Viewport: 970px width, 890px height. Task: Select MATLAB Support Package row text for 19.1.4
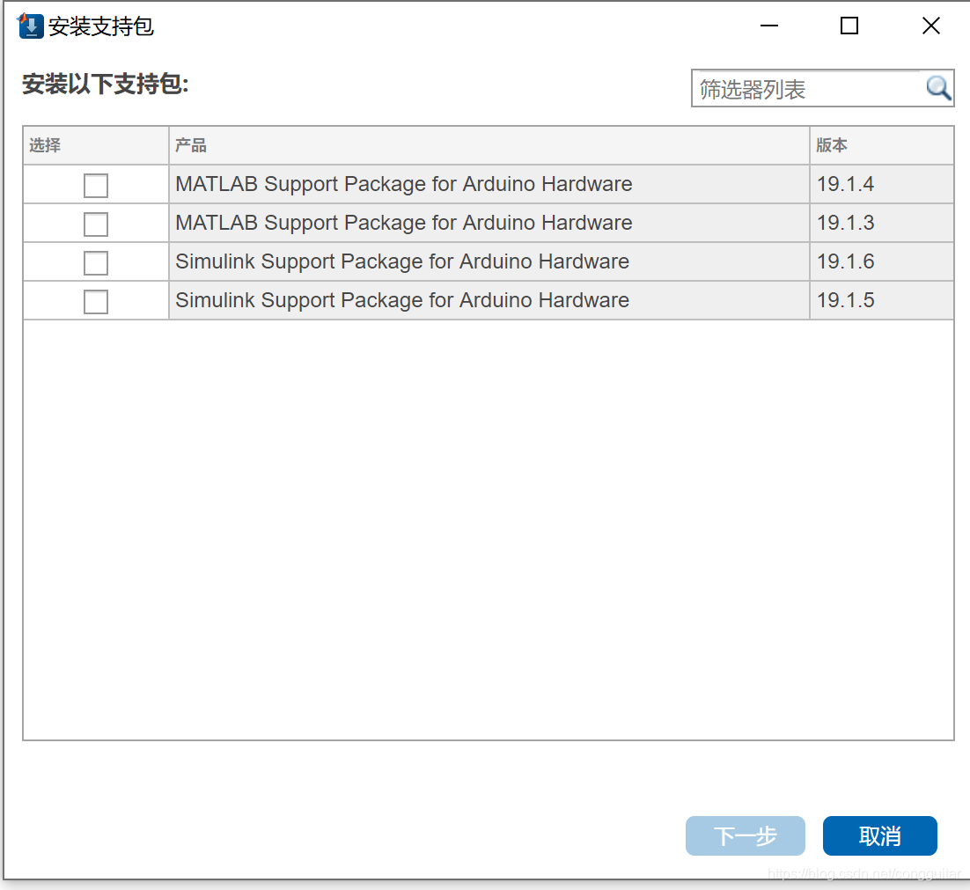pyautogui.click(x=403, y=184)
